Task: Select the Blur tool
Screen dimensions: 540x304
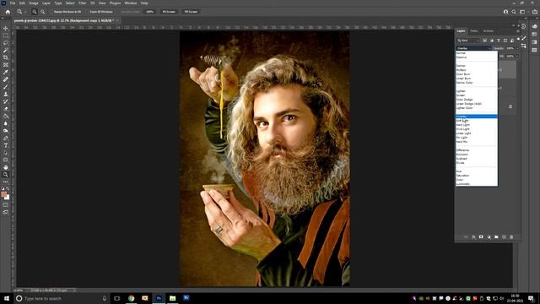Action: coord(6,123)
